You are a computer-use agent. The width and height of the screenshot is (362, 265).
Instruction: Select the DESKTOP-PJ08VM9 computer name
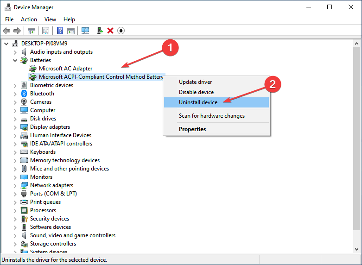coord(44,44)
